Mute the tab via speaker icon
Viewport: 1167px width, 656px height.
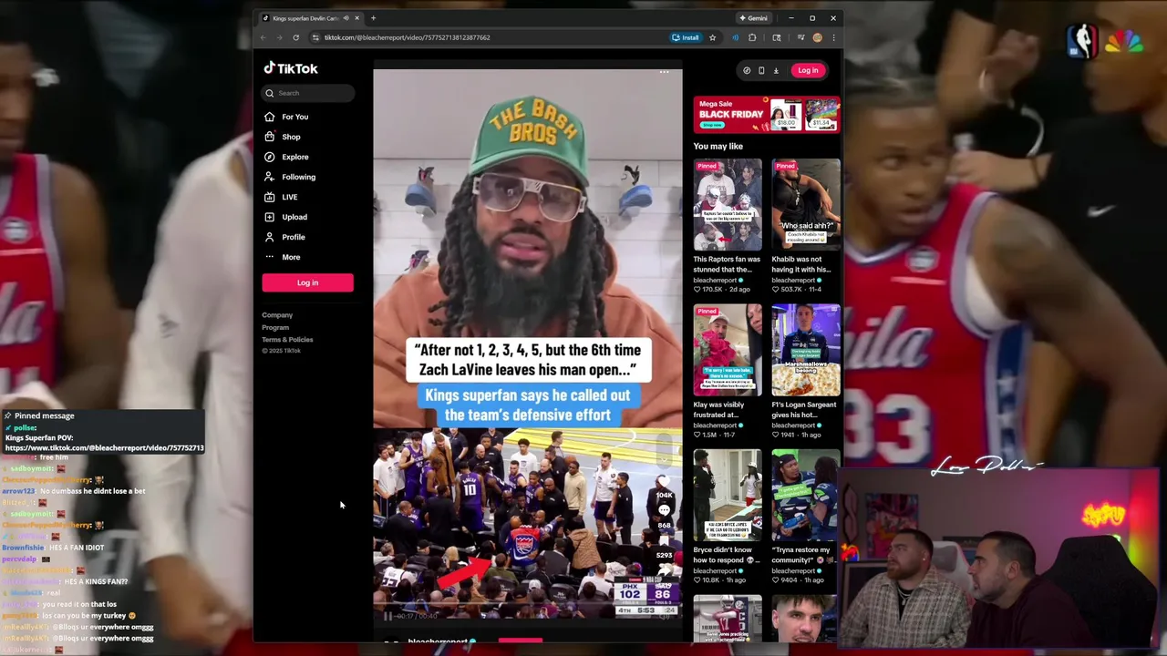point(346,18)
